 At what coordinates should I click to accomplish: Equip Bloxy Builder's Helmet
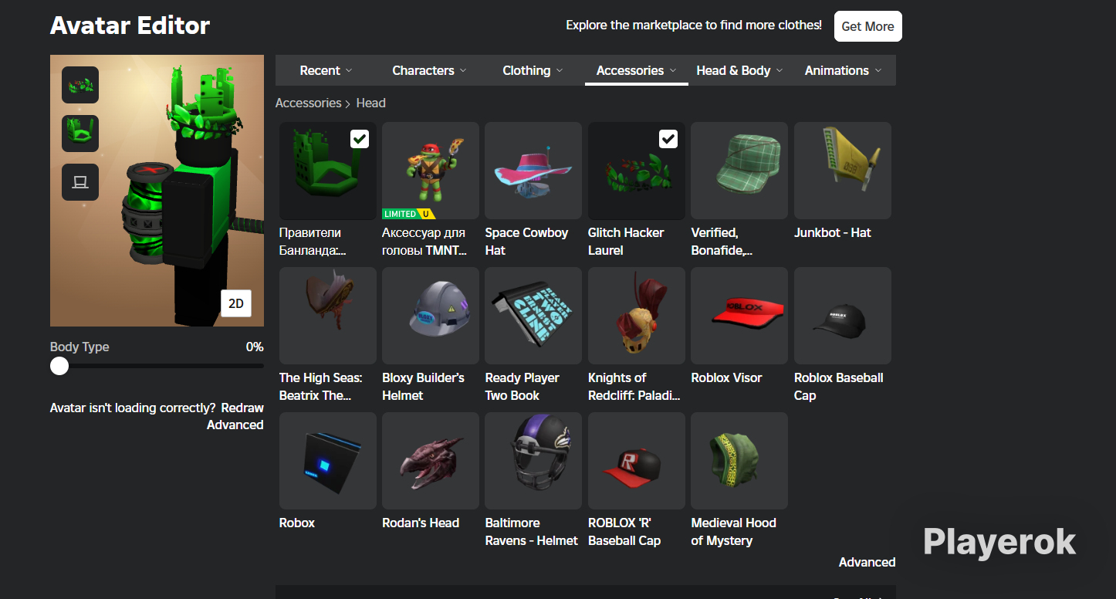[x=431, y=316]
